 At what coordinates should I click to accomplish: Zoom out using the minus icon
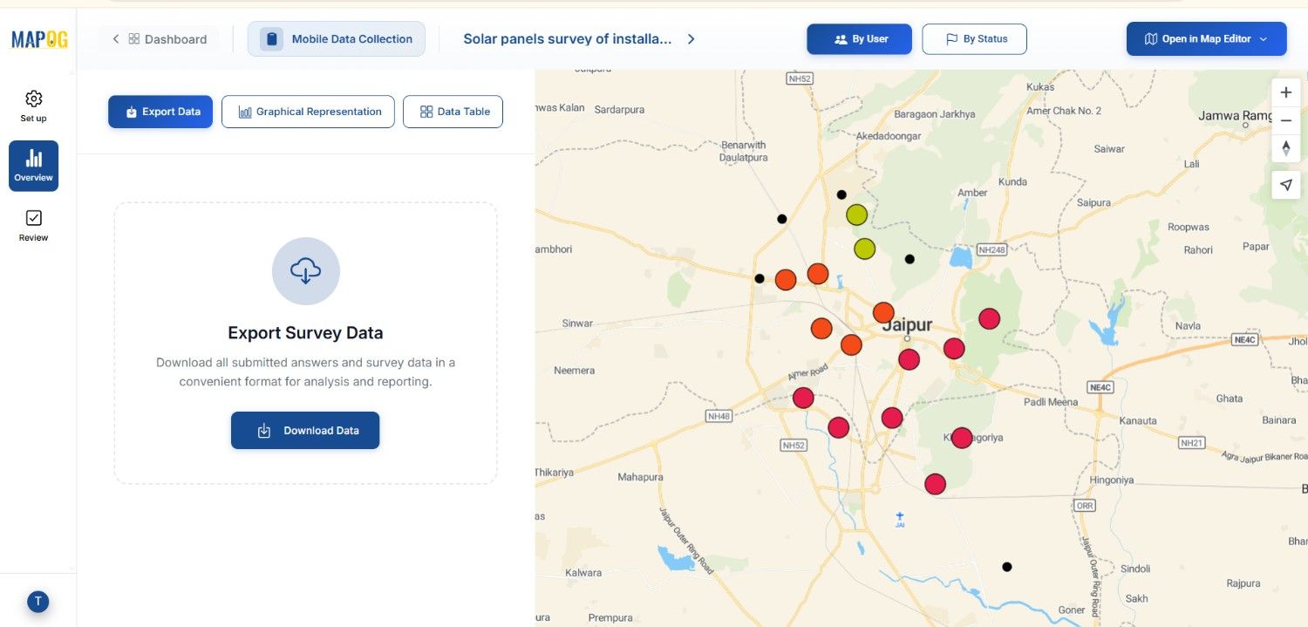coord(1285,120)
